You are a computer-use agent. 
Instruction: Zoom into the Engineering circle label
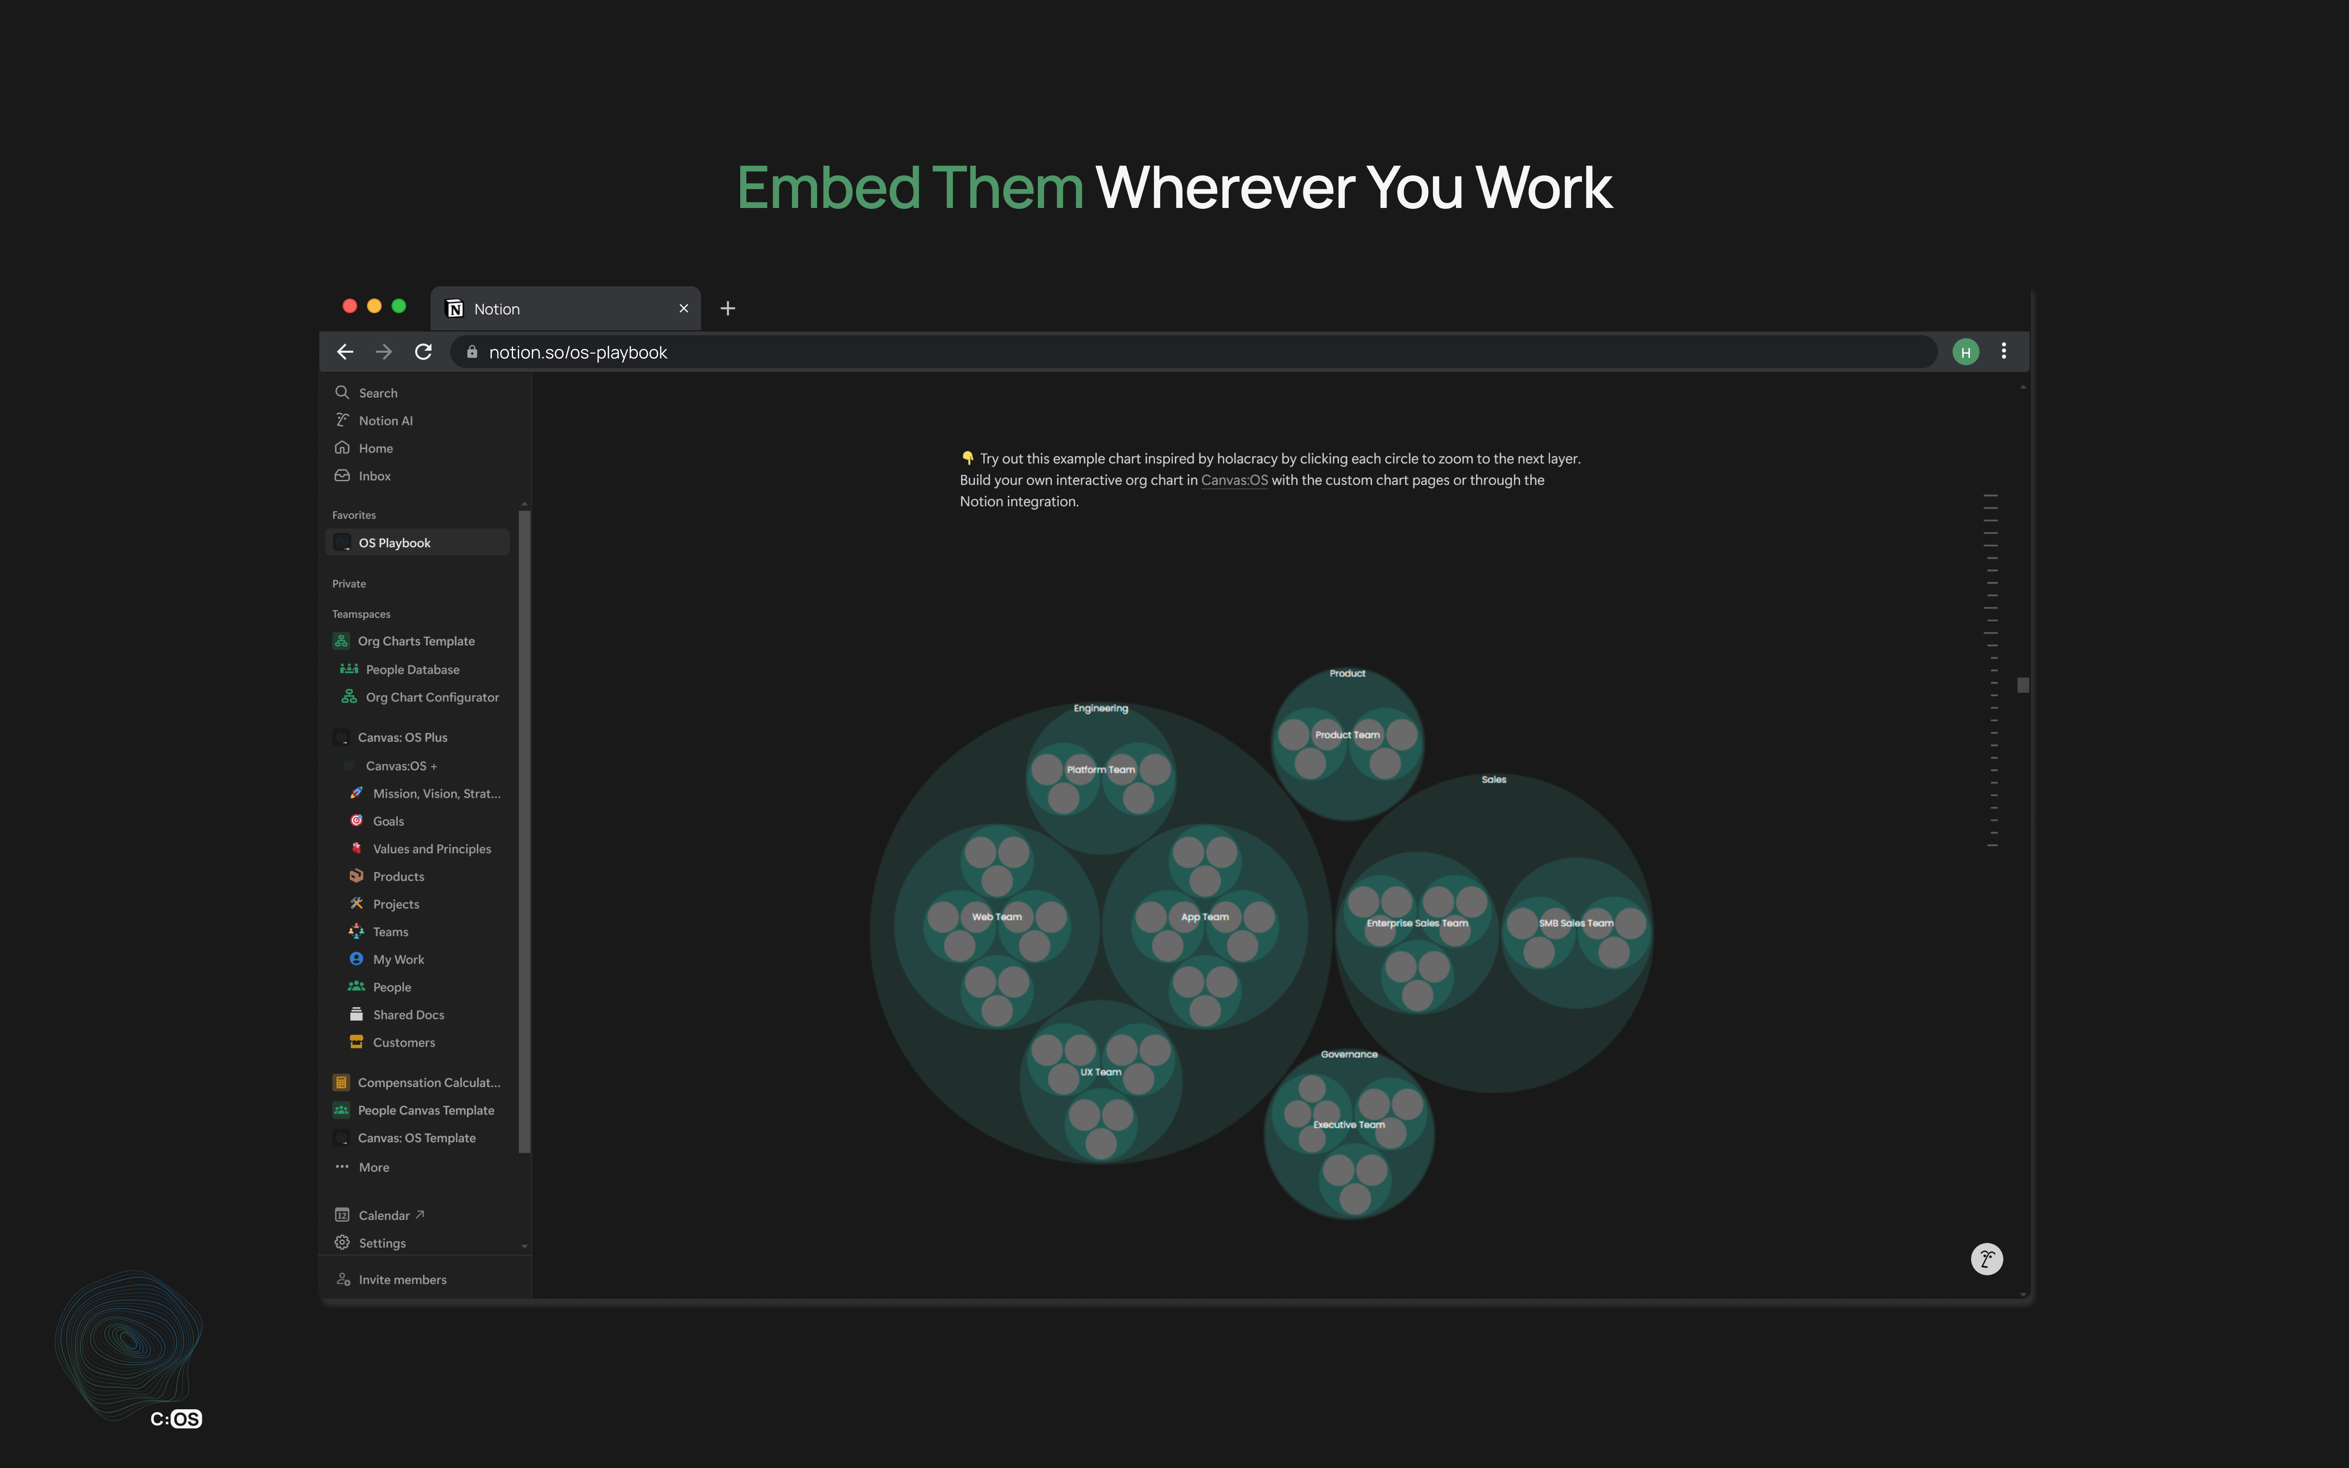click(x=1101, y=708)
